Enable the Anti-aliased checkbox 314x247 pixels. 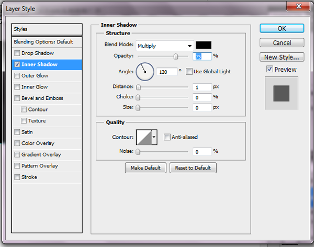click(x=167, y=138)
